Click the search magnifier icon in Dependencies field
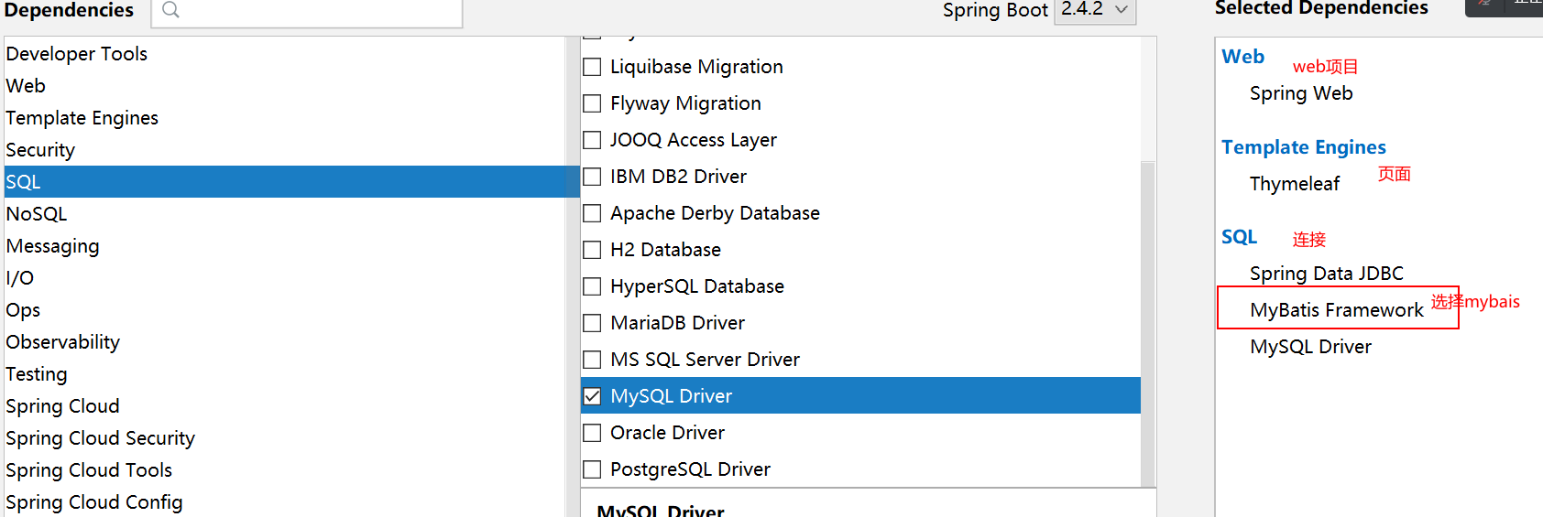The height and width of the screenshot is (517, 1543). (x=170, y=10)
